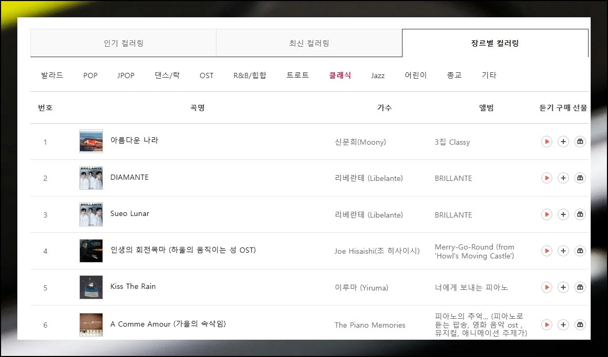Image resolution: width=608 pixels, height=357 pixels.
Task: Play Kiss The Rain by Yiruma
Action: pyautogui.click(x=547, y=287)
